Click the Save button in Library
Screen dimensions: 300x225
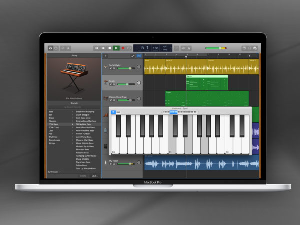pyautogui.click(x=94, y=176)
